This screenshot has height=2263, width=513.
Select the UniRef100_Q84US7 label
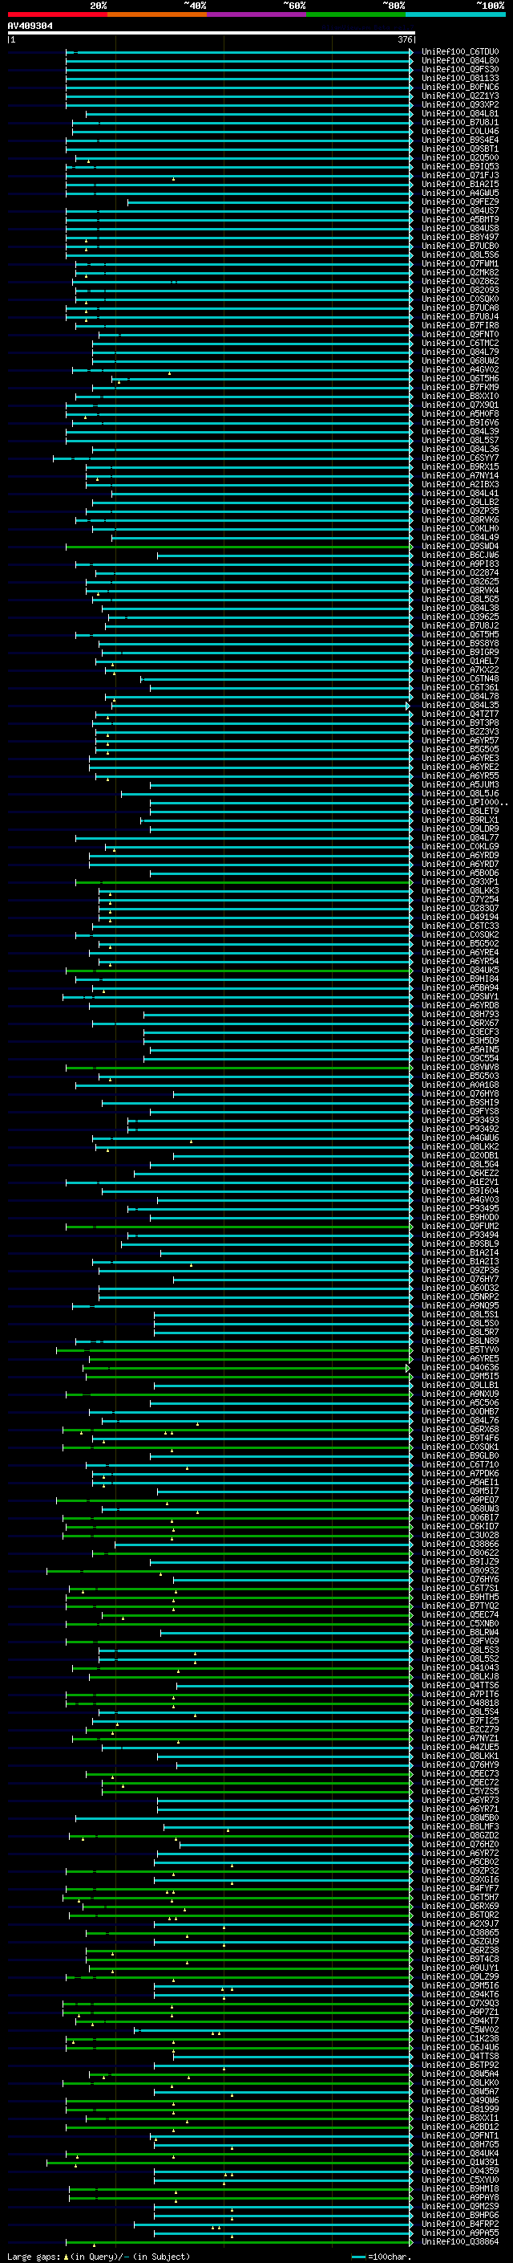pos(459,211)
